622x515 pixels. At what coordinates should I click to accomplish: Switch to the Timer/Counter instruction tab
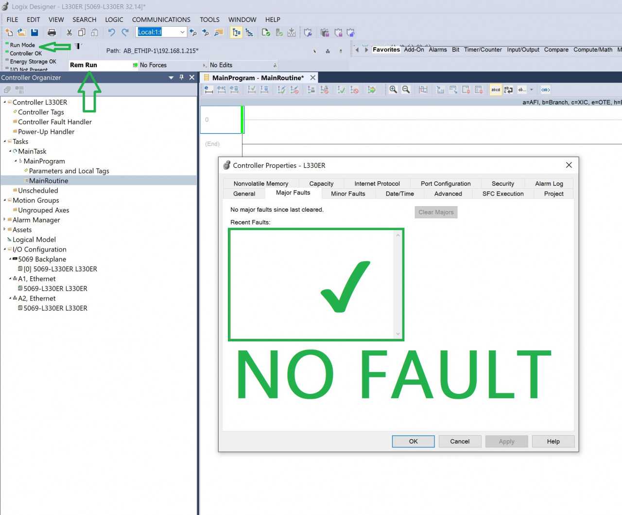point(483,50)
